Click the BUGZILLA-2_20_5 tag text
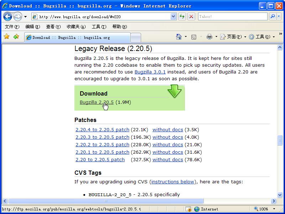This screenshot has height=214, width=285. point(110,195)
